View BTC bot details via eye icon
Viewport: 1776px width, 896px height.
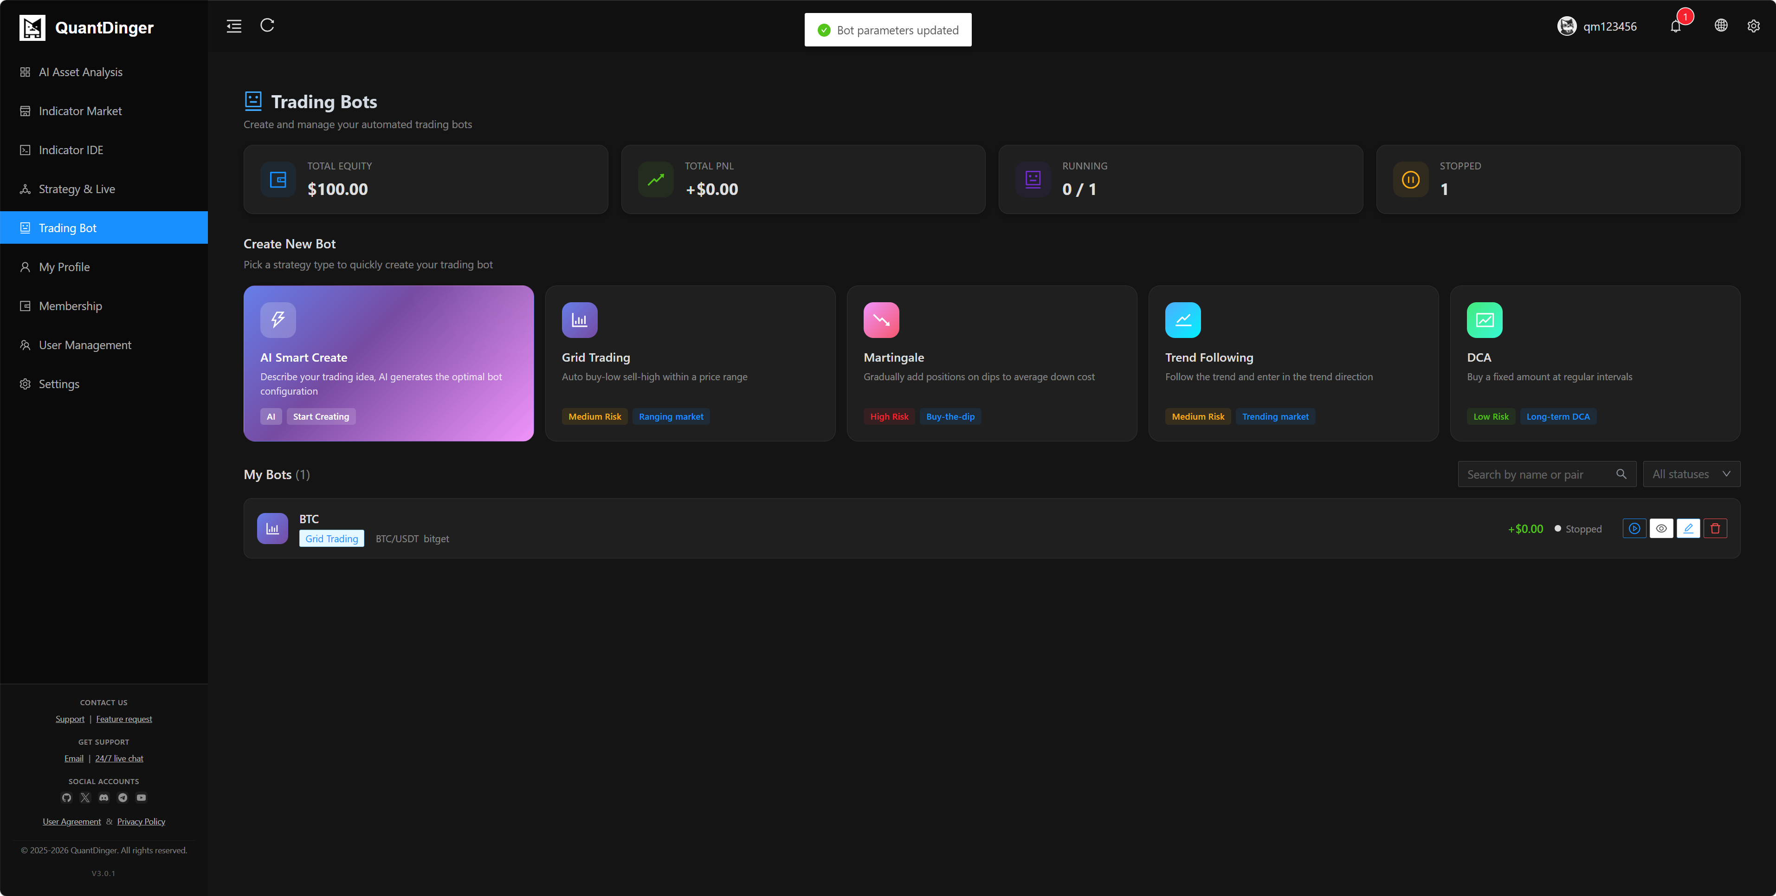(1661, 528)
